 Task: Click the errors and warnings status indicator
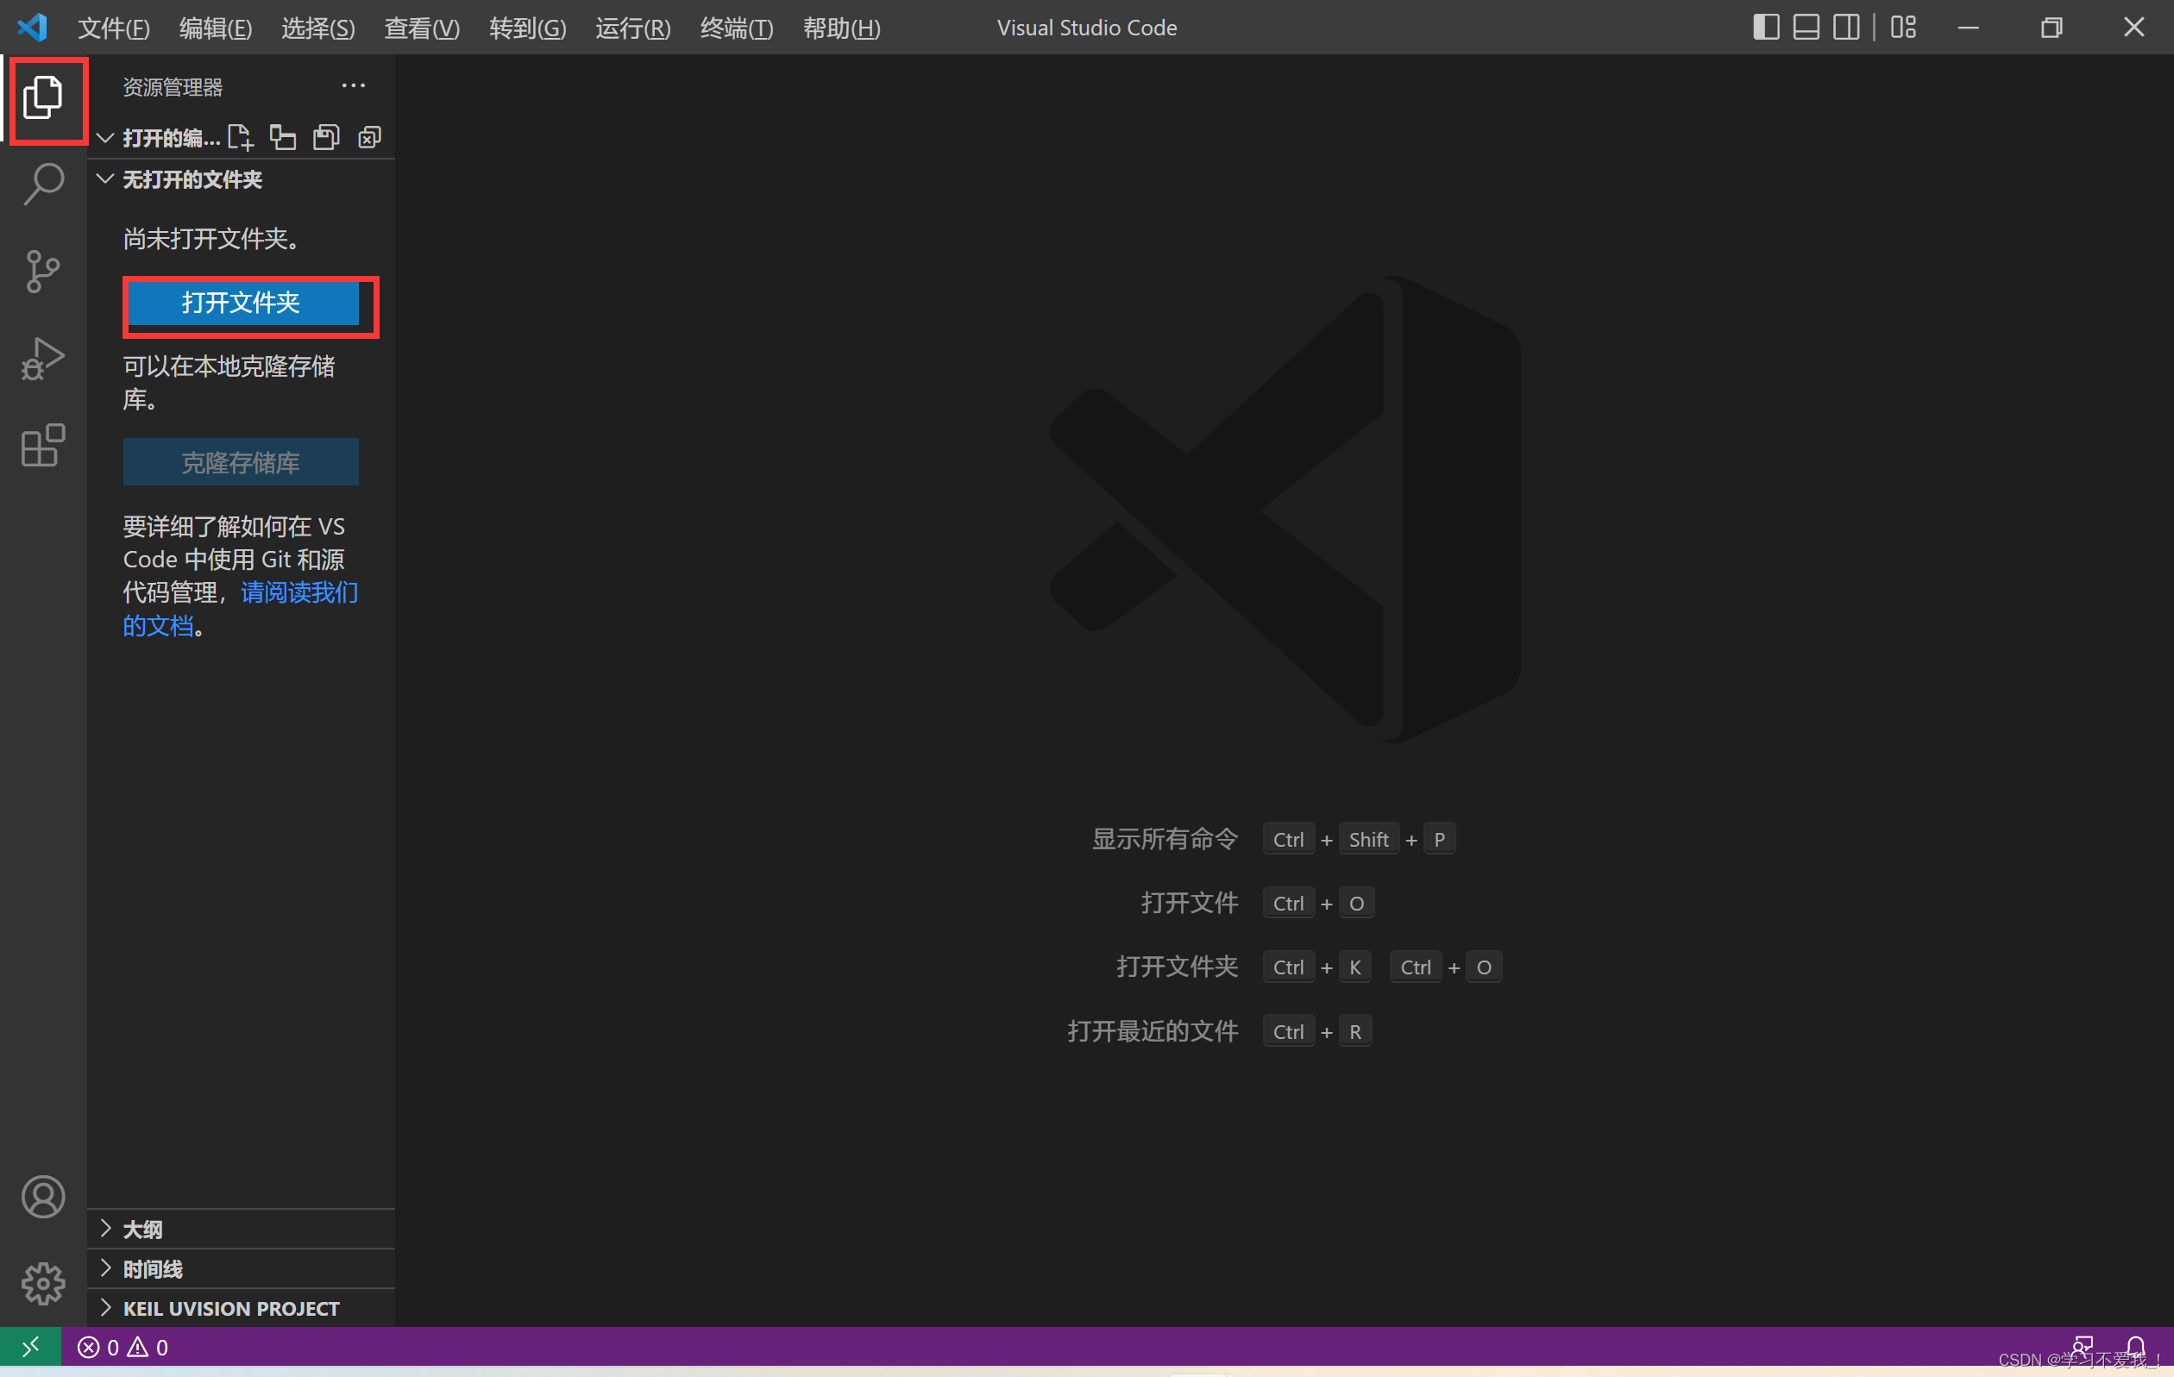[123, 1347]
